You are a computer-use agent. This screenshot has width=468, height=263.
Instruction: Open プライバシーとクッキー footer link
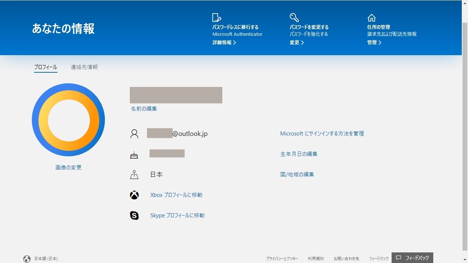282,259
